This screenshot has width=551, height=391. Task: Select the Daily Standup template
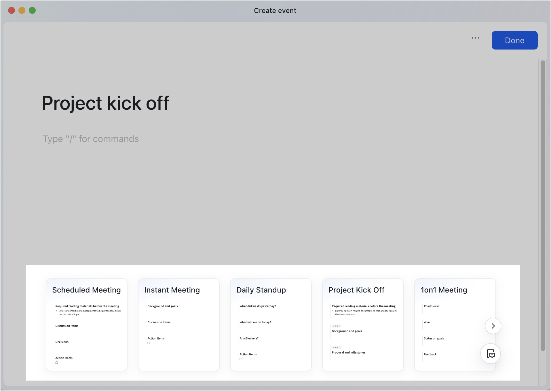tap(271, 324)
